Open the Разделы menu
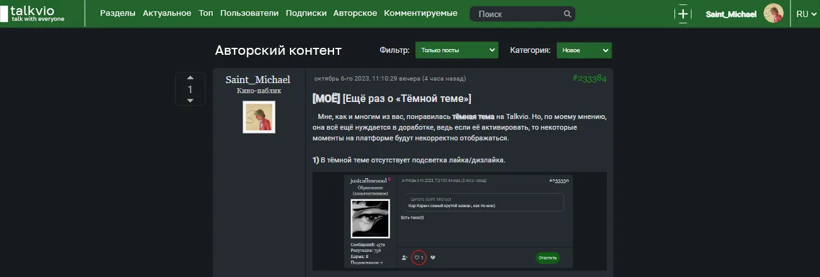The image size is (820, 277). pos(118,13)
